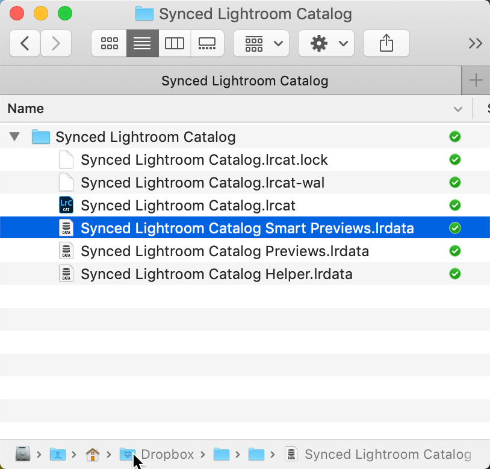Viewport: 490px width, 469px height.
Task: Select the Synced Lightroom Catalog tab
Action: (231, 81)
